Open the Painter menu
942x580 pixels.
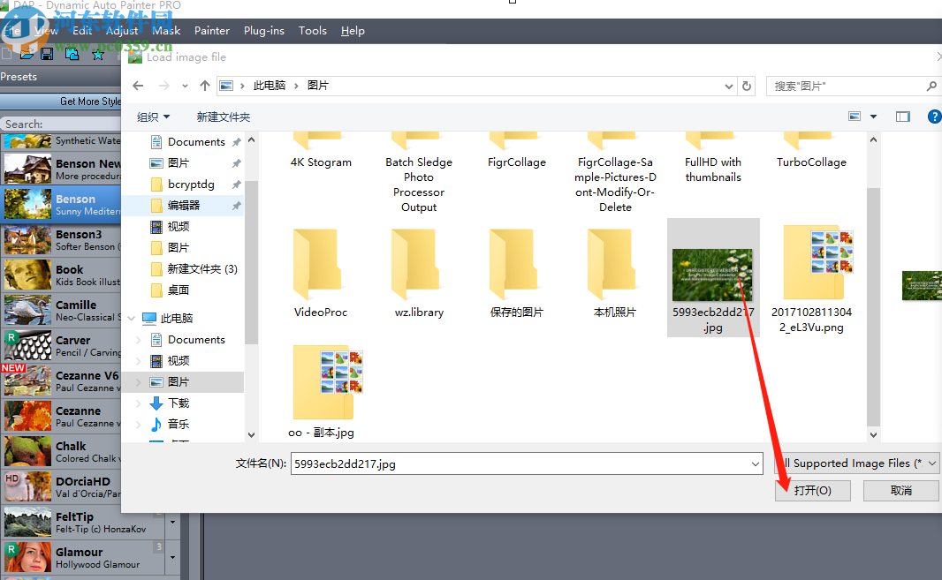click(x=211, y=30)
